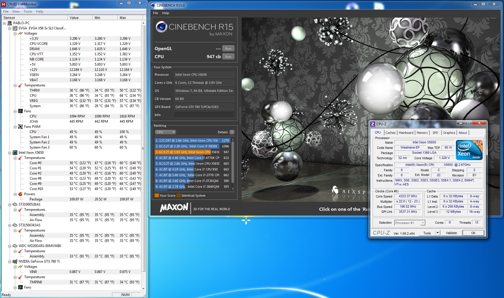Collapse the Voltages node under EVGA board

15,33
